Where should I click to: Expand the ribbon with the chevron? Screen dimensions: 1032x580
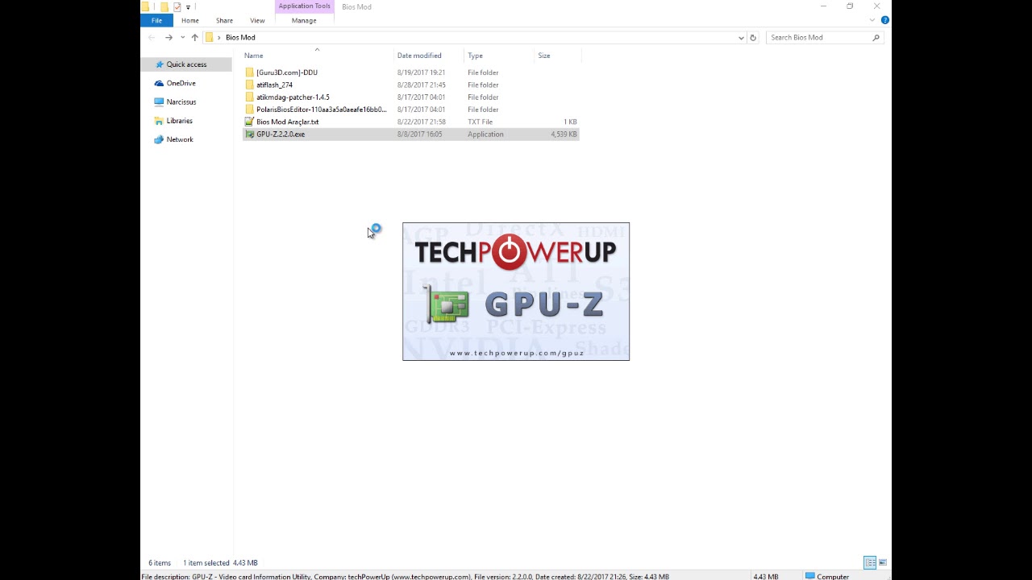[x=872, y=20]
